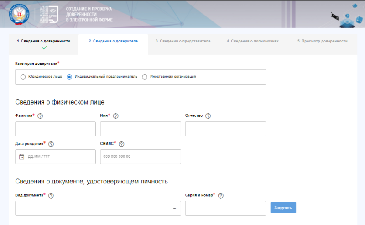Open tab 3. Сведения о представителе
This screenshot has width=365, height=225.
tap(183, 44)
